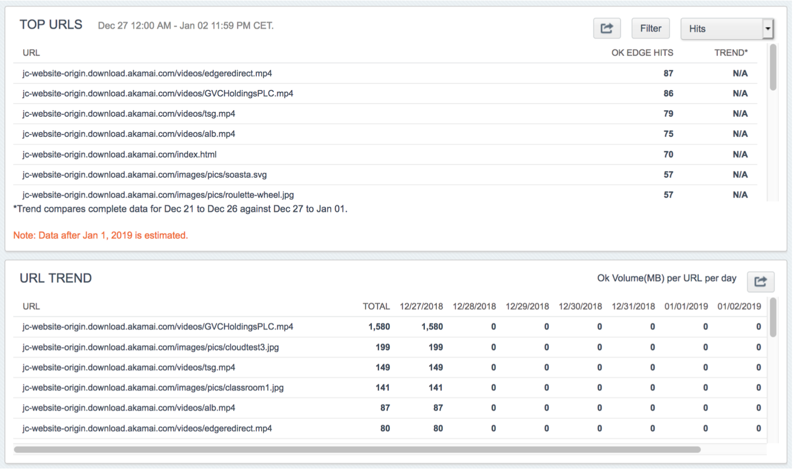Select the 12/31/2018 column header
793x469 pixels.
633,306
